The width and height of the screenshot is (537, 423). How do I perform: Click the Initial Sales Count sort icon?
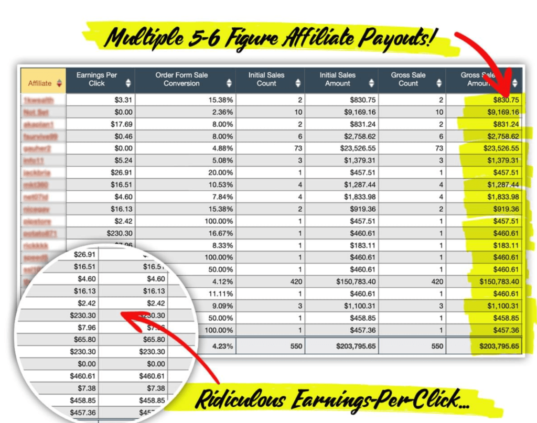(x=298, y=83)
